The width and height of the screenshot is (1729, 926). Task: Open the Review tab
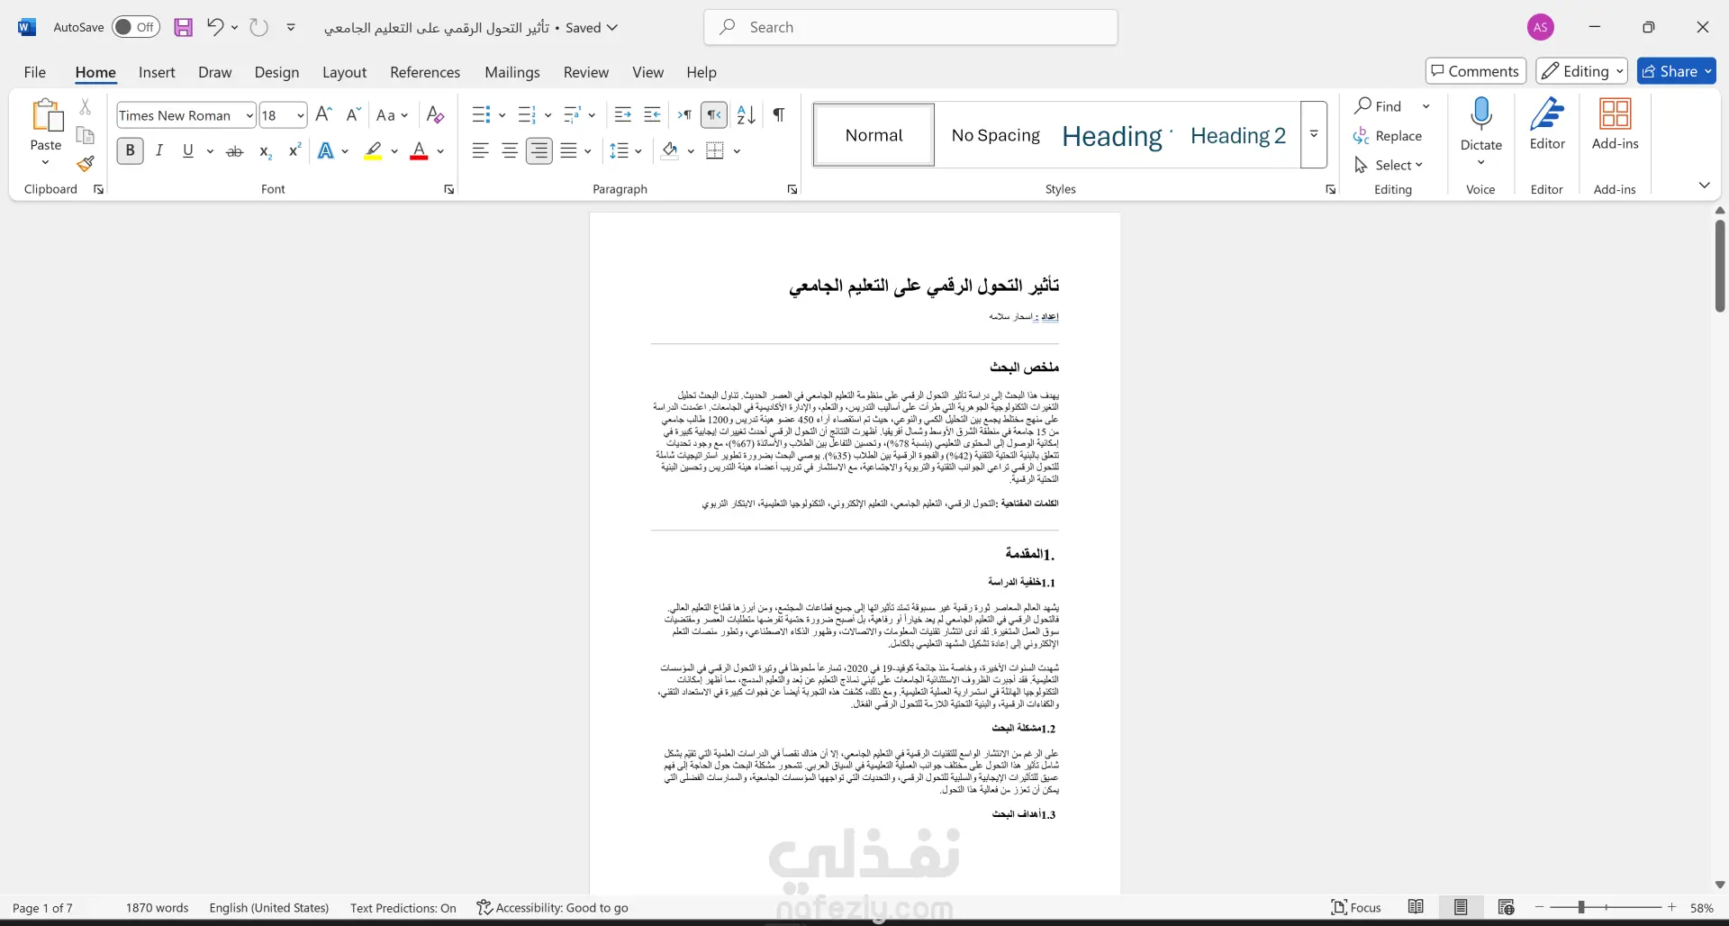pyautogui.click(x=586, y=72)
